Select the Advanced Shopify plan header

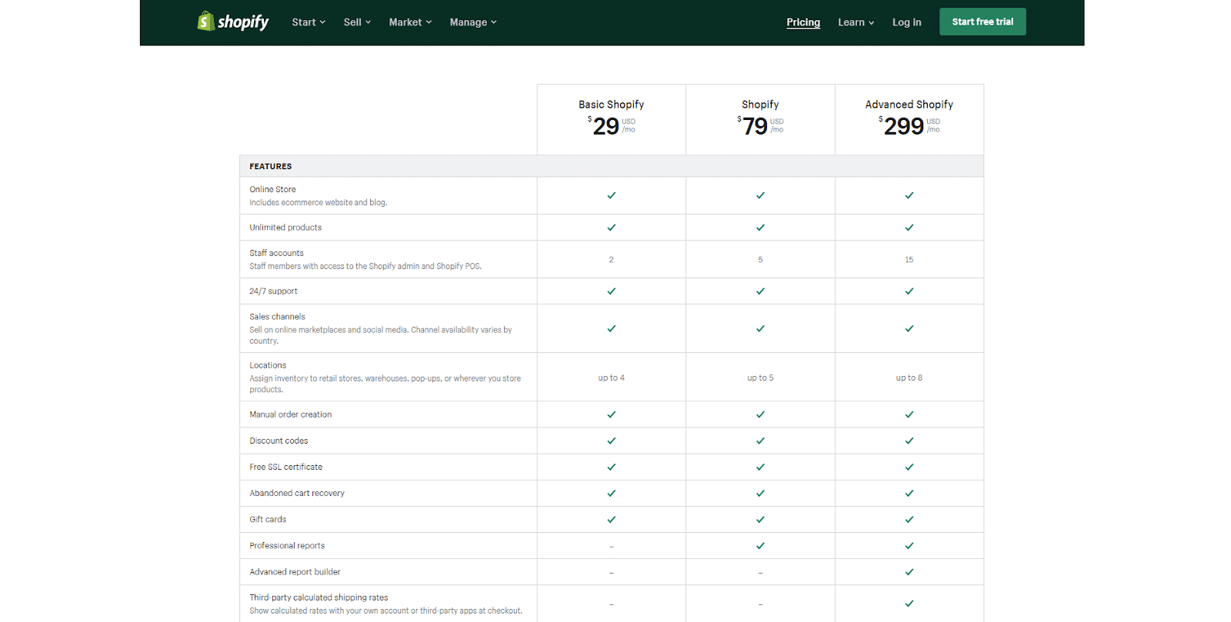pos(909,105)
